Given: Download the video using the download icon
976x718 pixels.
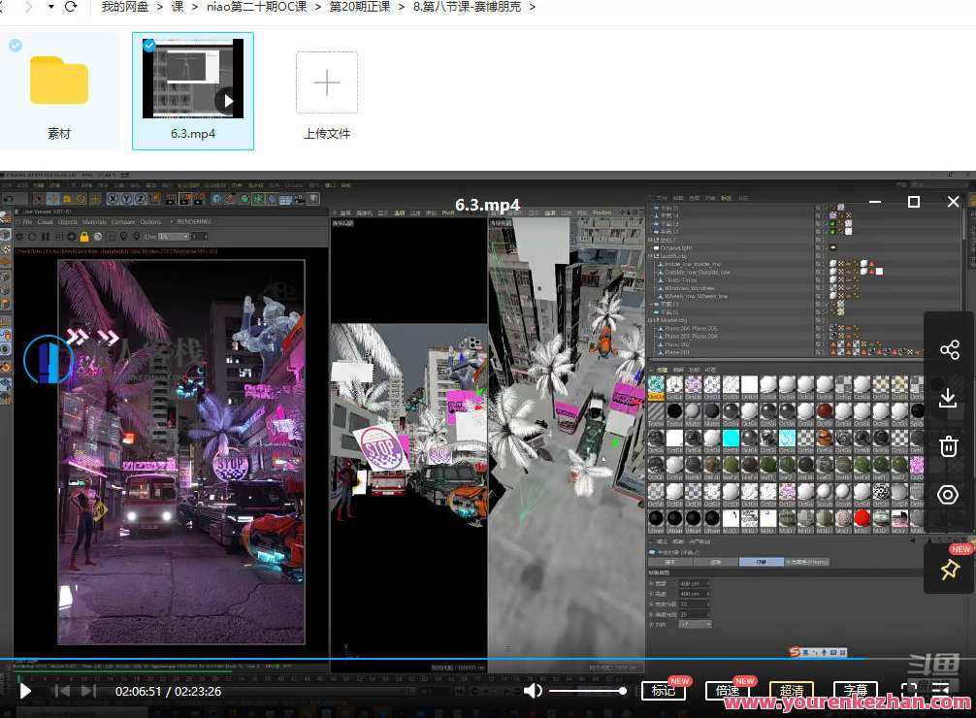Looking at the screenshot, I should [x=949, y=398].
